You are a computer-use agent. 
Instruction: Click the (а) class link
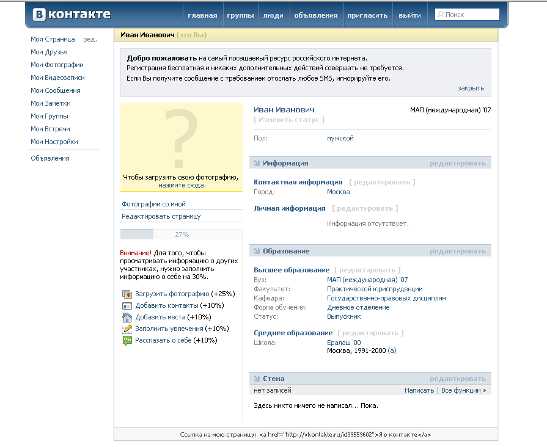(392, 351)
